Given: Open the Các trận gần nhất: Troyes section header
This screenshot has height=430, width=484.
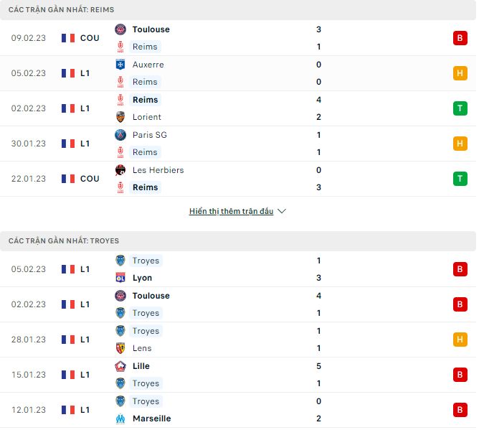Looking at the screenshot, I should 64,240.
